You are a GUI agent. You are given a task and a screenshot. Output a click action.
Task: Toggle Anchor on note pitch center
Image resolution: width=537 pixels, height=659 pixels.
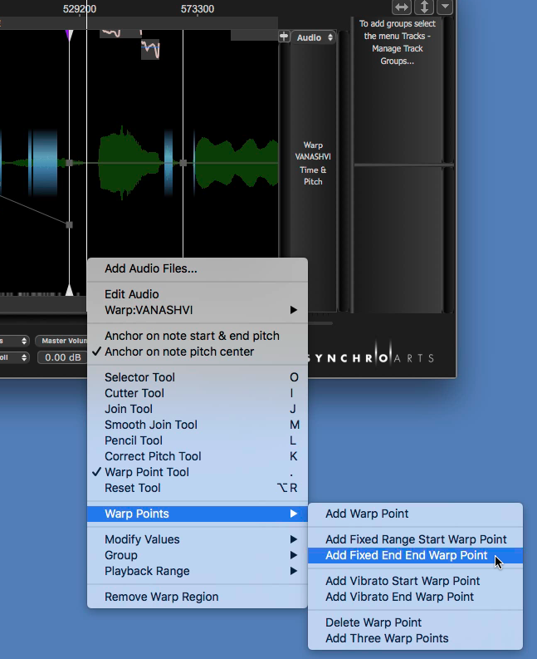(x=179, y=352)
